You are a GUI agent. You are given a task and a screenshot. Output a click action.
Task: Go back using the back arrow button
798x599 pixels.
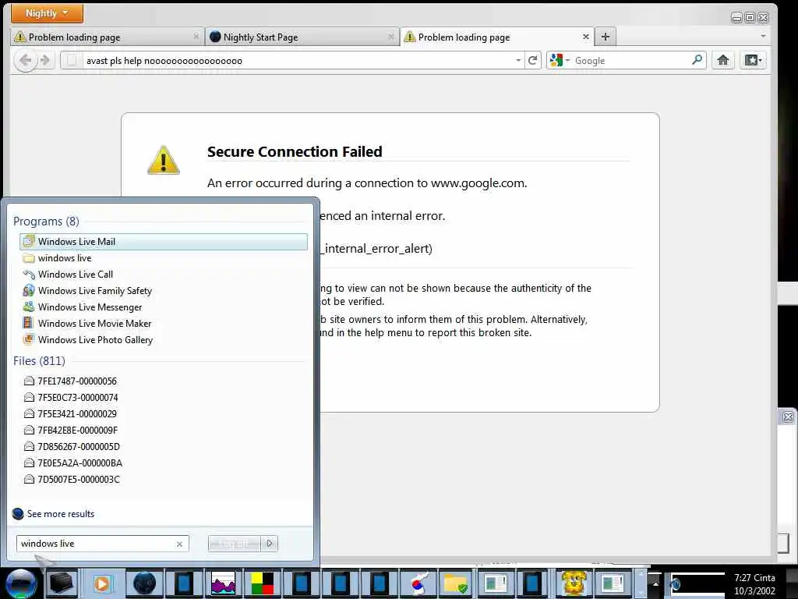pyautogui.click(x=26, y=61)
